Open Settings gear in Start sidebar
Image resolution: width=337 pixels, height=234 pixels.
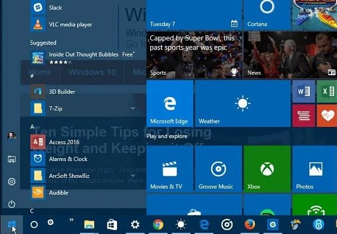pos(12,181)
